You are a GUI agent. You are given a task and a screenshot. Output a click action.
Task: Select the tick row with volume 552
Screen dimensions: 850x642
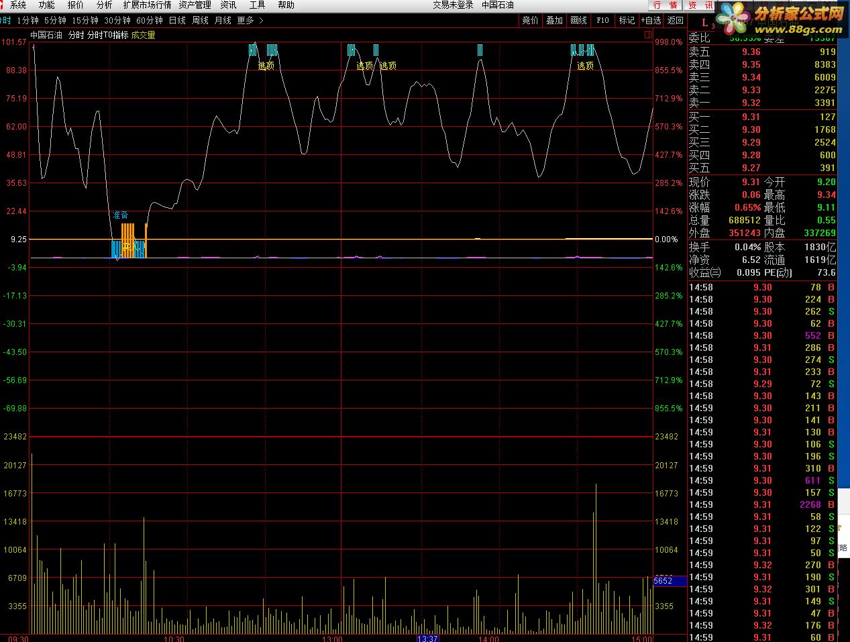tap(762, 335)
